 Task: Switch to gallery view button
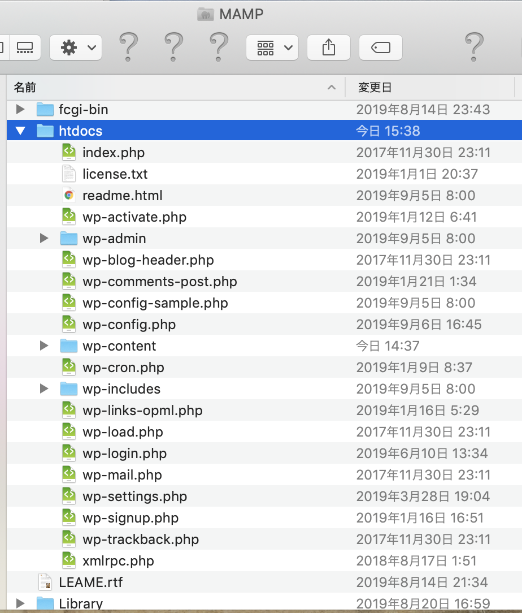pyautogui.click(x=25, y=48)
